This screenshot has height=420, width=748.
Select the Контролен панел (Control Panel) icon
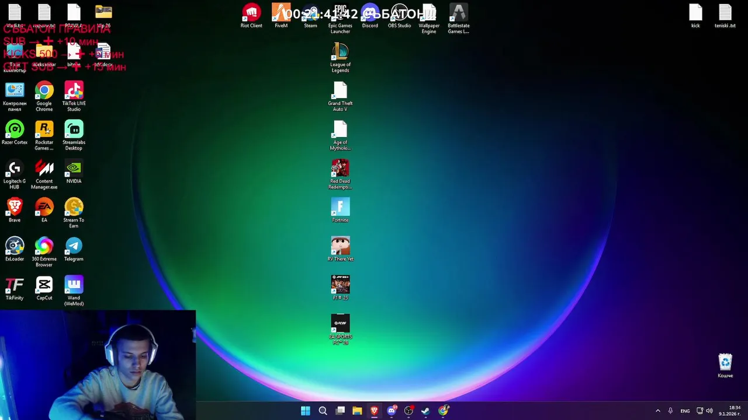[15, 97]
